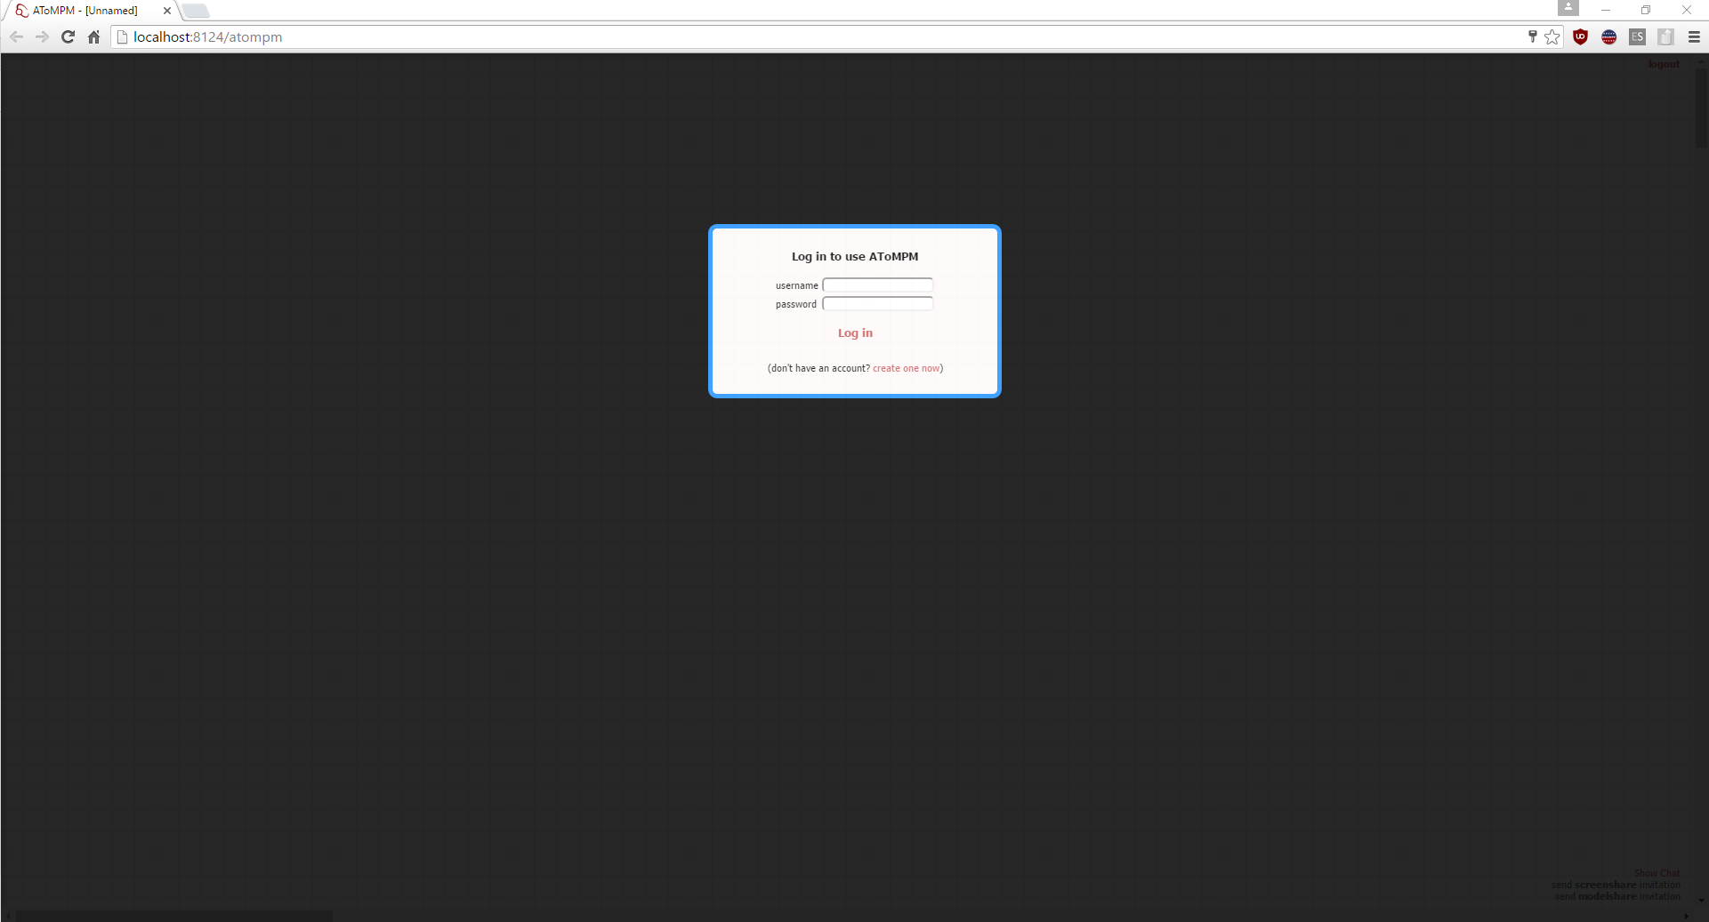Click the page info icon in address bar
The image size is (1709, 922).
coord(123,36)
